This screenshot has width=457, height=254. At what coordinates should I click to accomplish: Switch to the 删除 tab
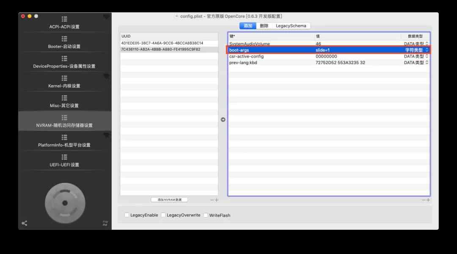264,26
